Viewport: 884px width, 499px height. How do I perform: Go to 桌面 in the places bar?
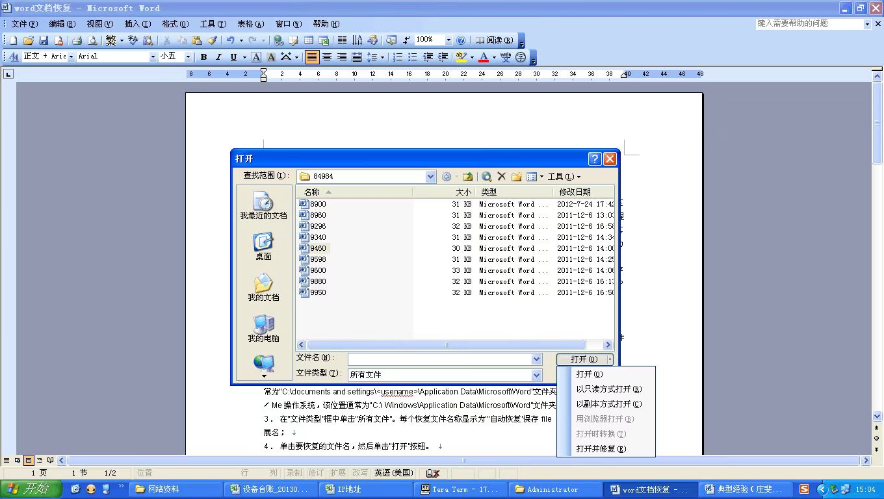[x=263, y=246]
